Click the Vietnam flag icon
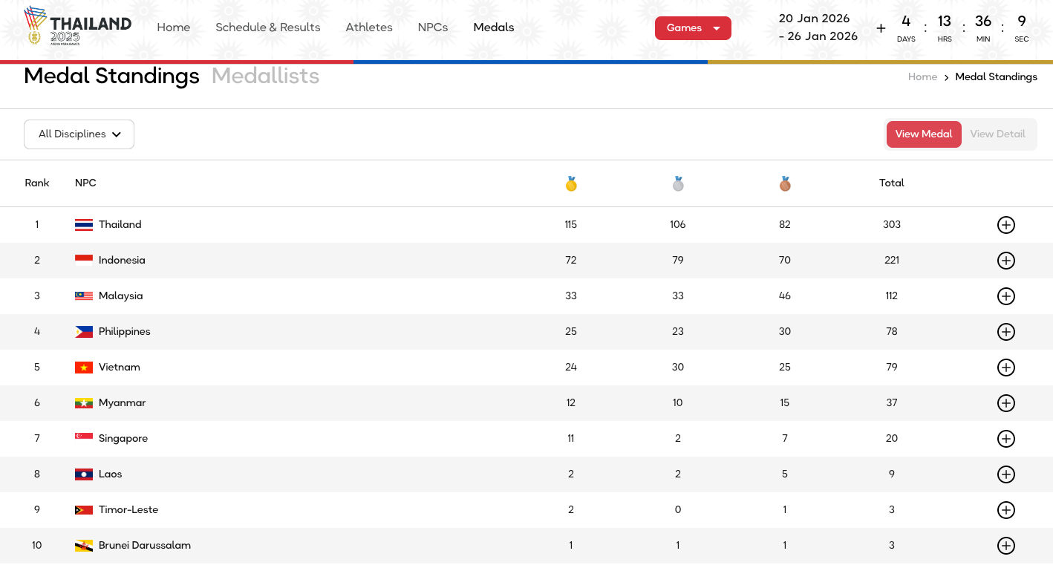 pyautogui.click(x=84, y=368)
